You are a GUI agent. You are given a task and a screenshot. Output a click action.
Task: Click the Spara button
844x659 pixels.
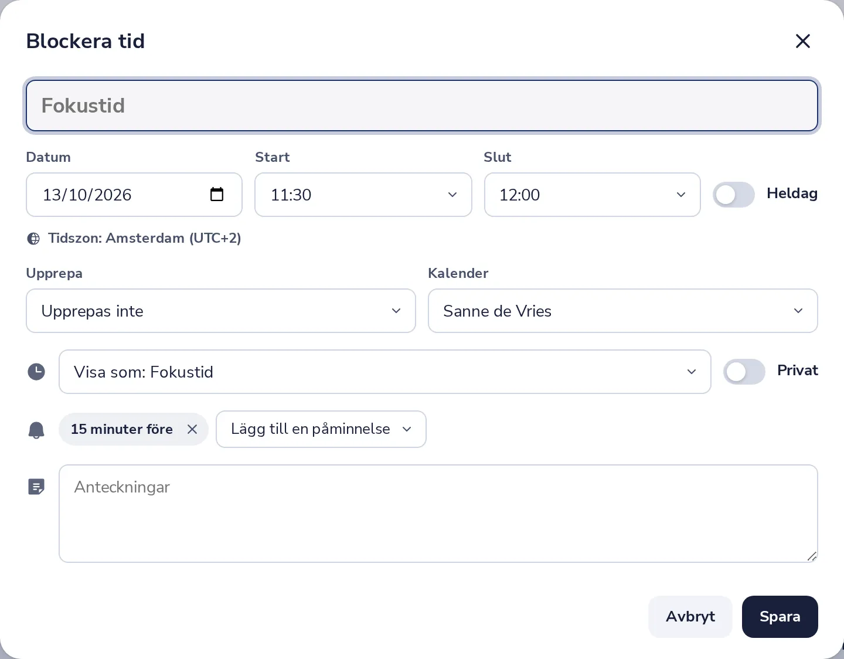pos(780,617)
